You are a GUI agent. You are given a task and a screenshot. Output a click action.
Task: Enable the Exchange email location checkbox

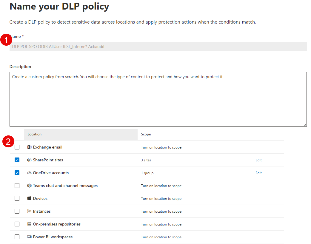point(17,147)
